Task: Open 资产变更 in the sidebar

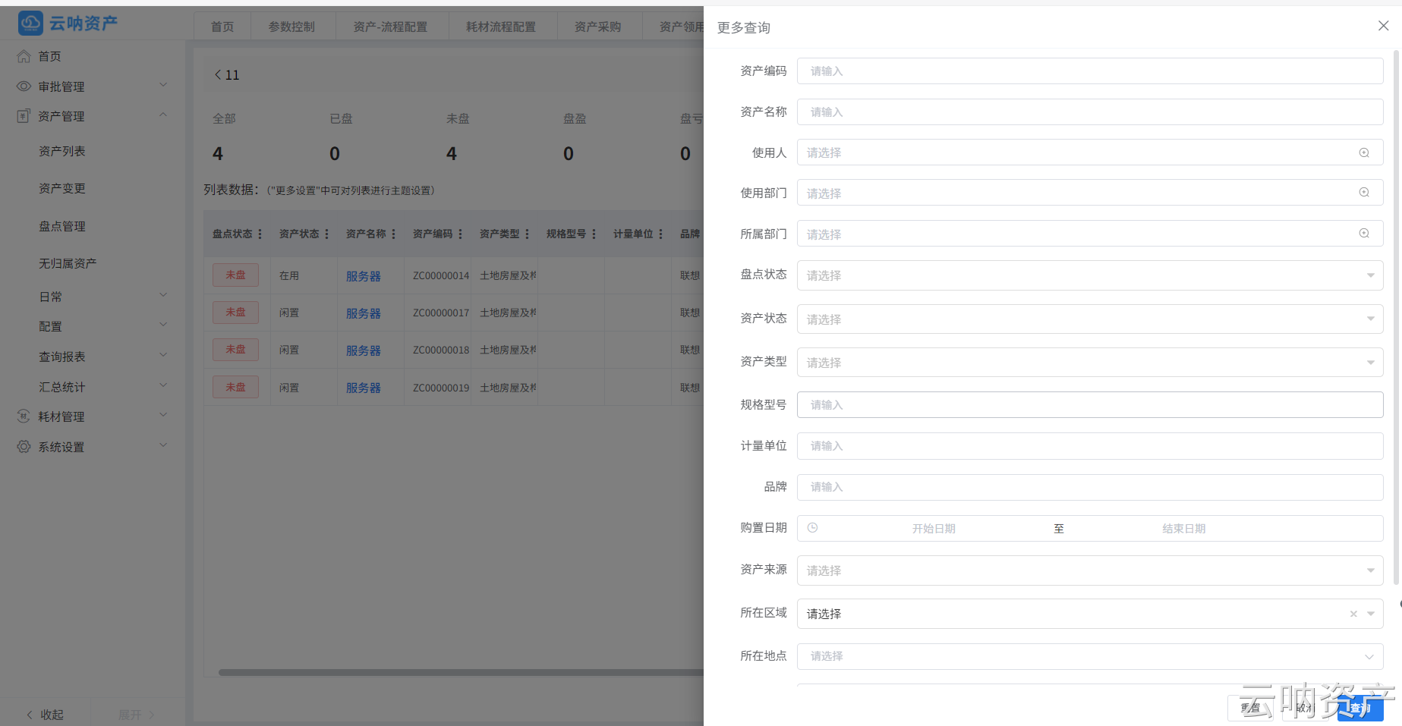Action: (x=62, y=188)
